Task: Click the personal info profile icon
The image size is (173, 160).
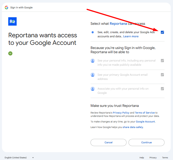Action: pyautogui.click(x=93, y=61)
